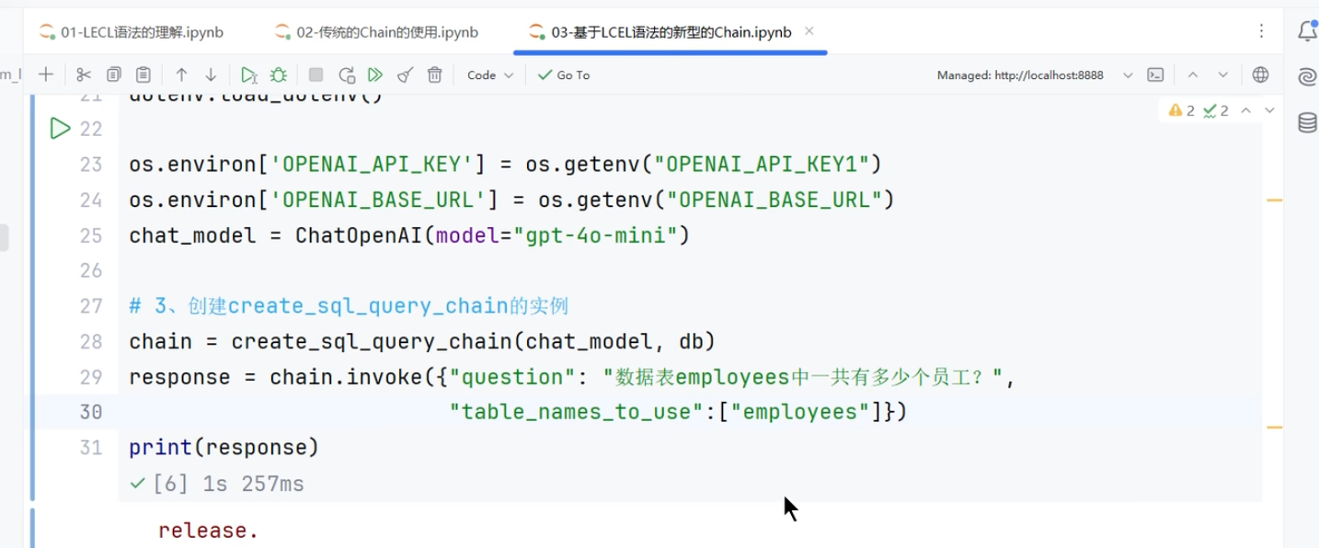Screen dimensions: 1319x548
Task: Move cell down with down arrow
Action: click(211, 74)
